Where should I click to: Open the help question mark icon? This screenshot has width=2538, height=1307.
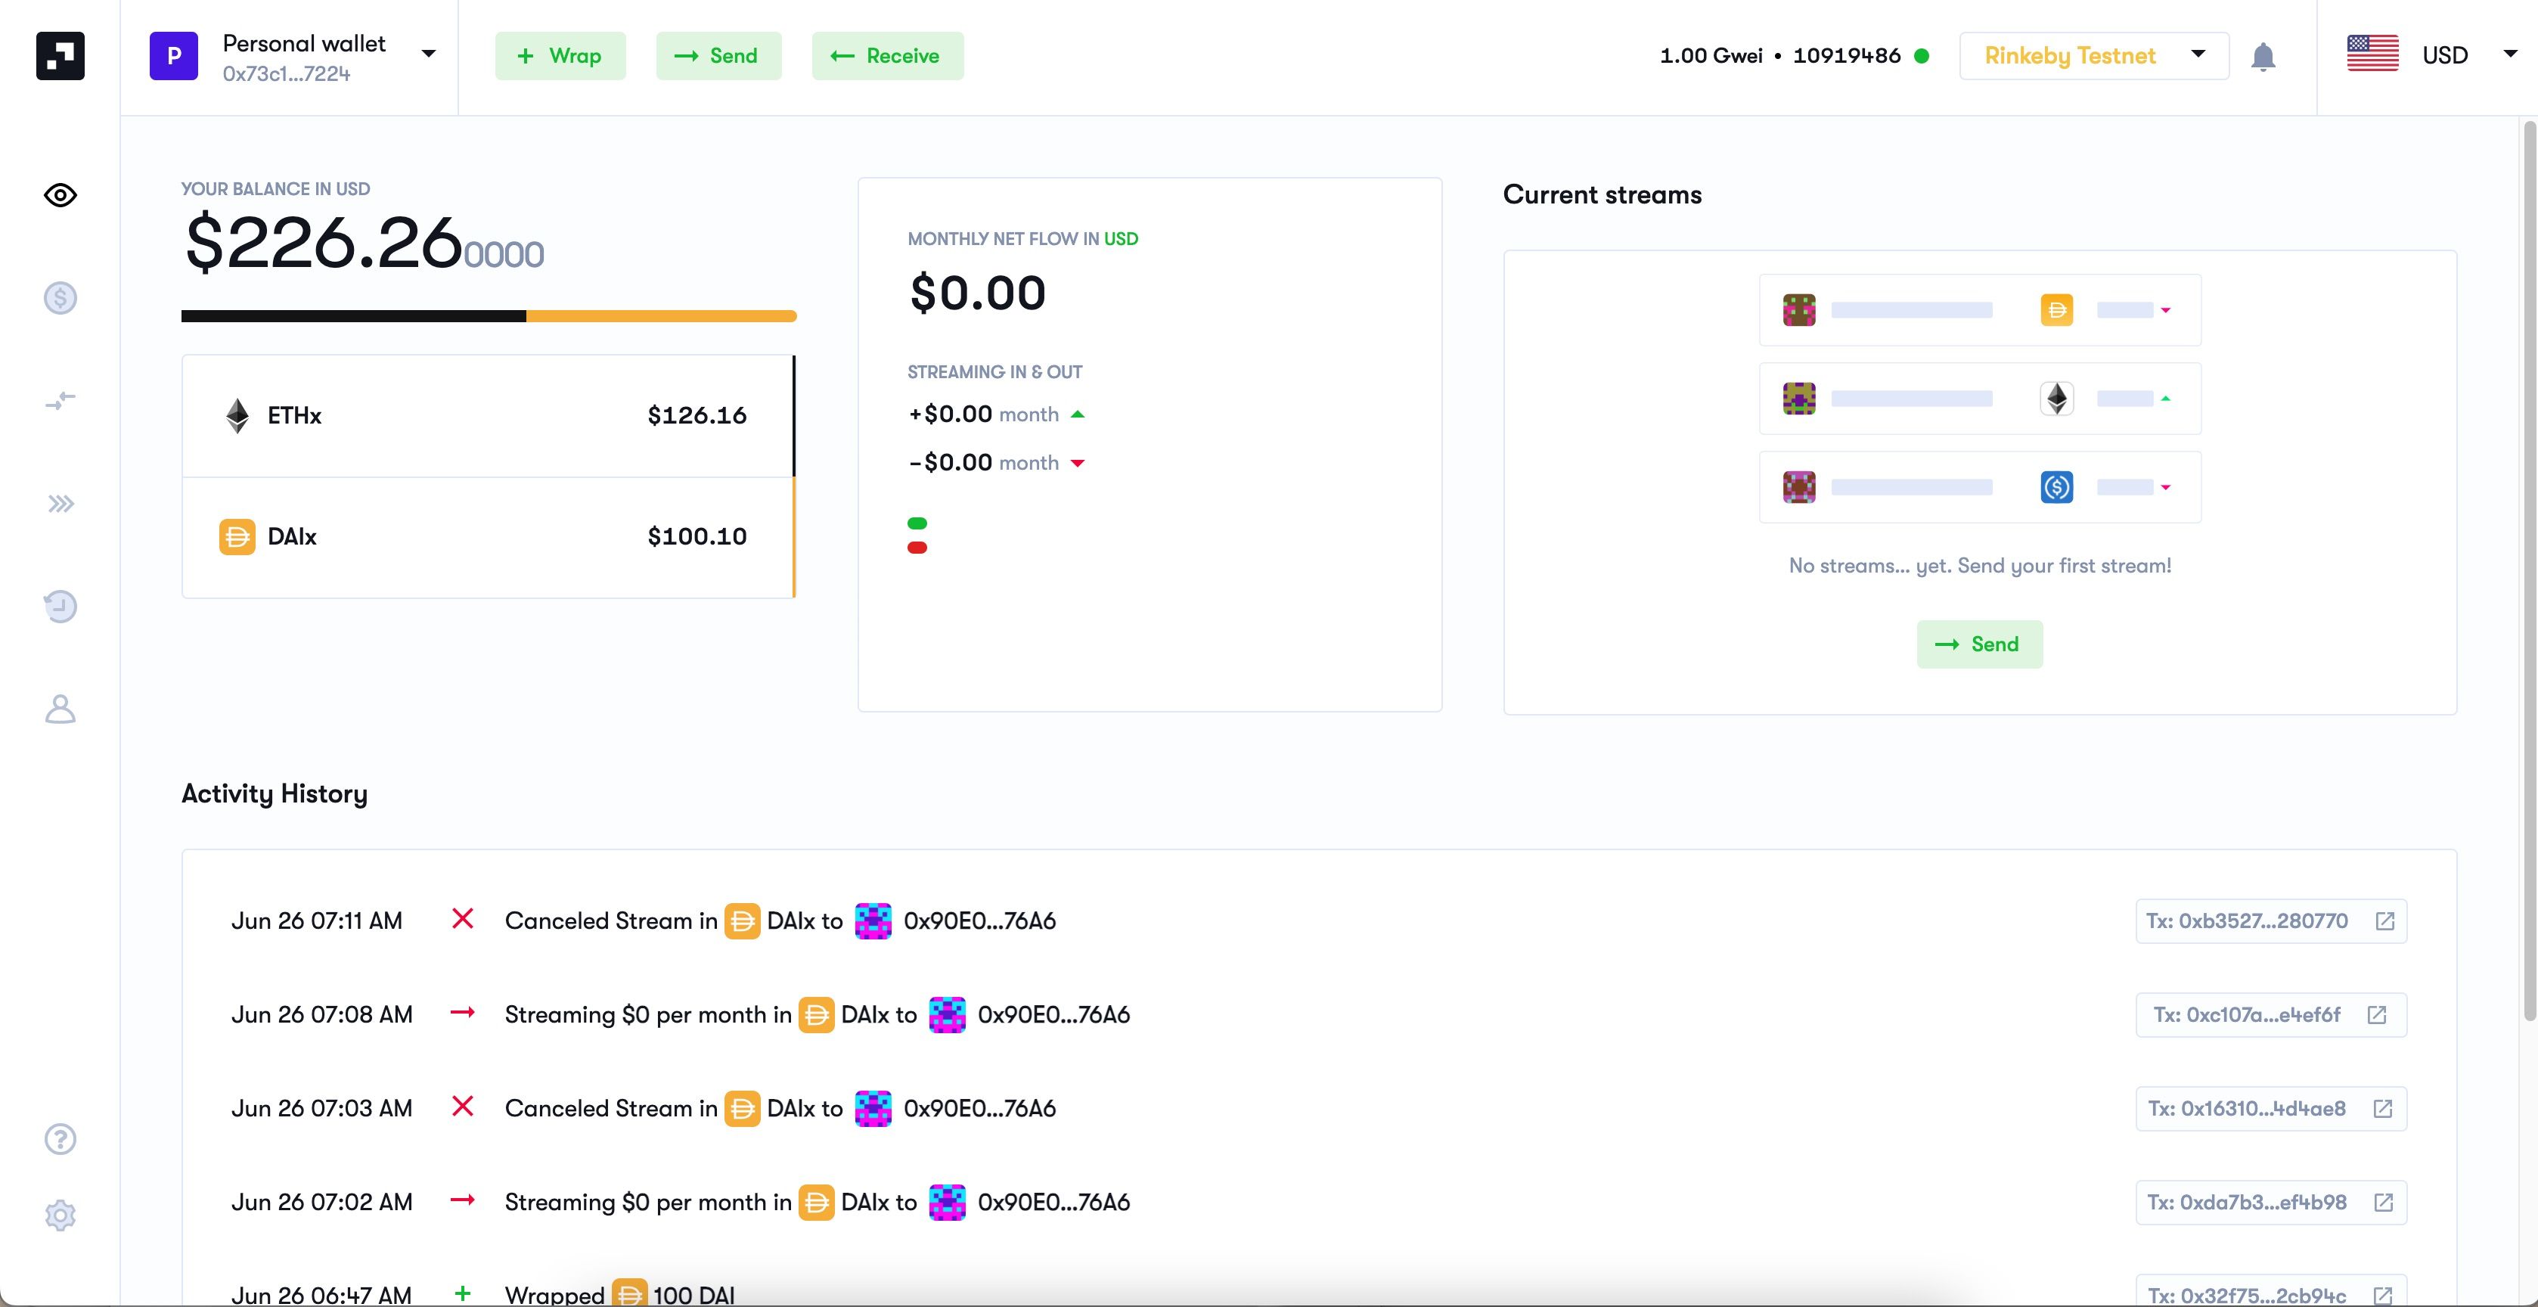pyautogui.click(x=60, y=1138)
